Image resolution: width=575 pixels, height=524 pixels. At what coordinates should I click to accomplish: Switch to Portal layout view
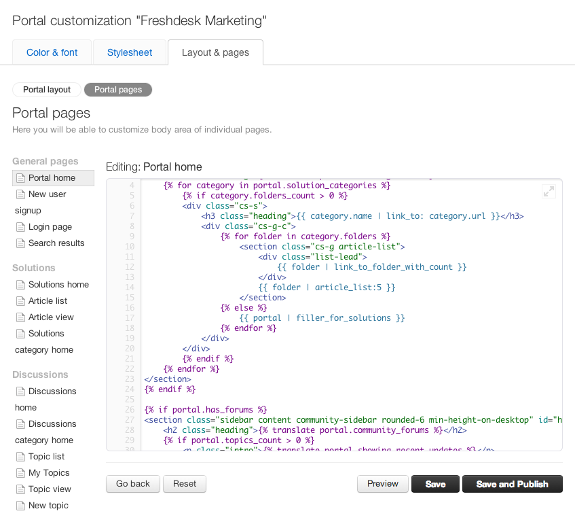click(x=47, y=90)
